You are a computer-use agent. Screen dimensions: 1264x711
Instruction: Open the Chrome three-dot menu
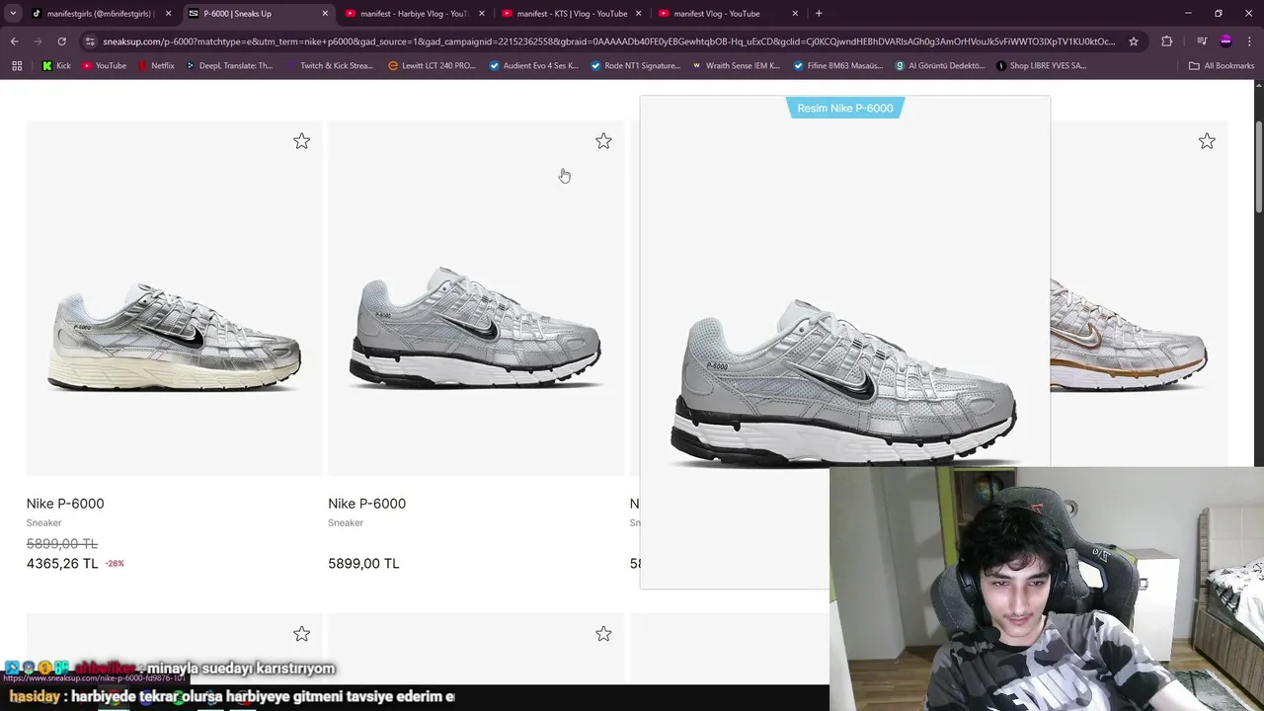coord(1250,41)
